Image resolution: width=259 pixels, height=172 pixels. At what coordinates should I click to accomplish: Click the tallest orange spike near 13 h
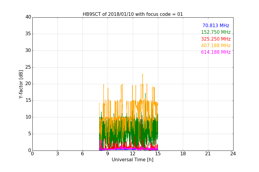click(143, 79)
